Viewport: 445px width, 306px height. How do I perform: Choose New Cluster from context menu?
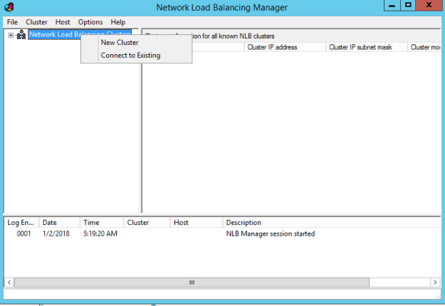coord(120,43)
